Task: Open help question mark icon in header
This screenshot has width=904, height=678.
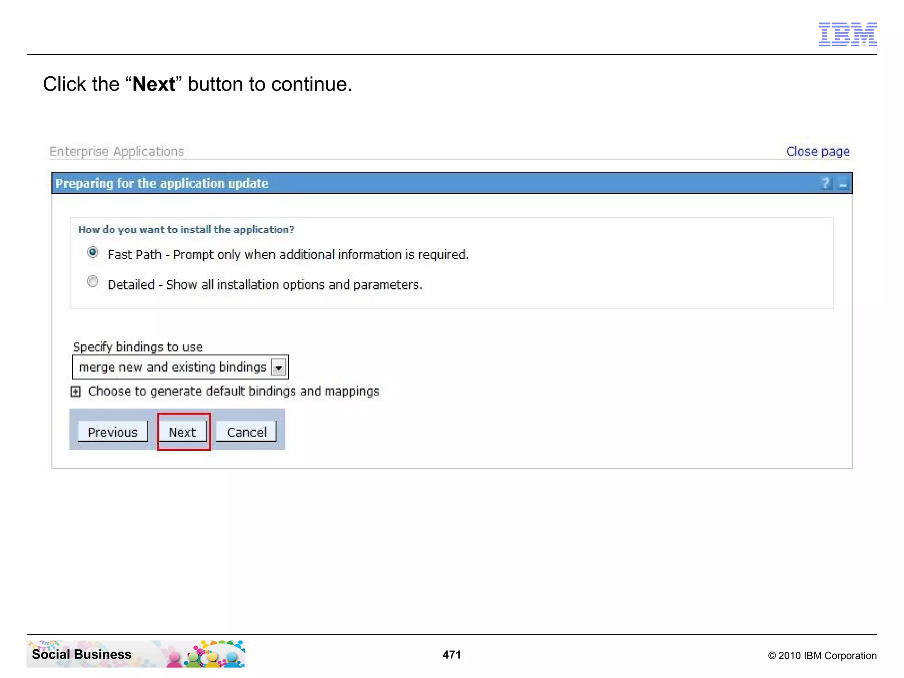Action: (826, 183)
